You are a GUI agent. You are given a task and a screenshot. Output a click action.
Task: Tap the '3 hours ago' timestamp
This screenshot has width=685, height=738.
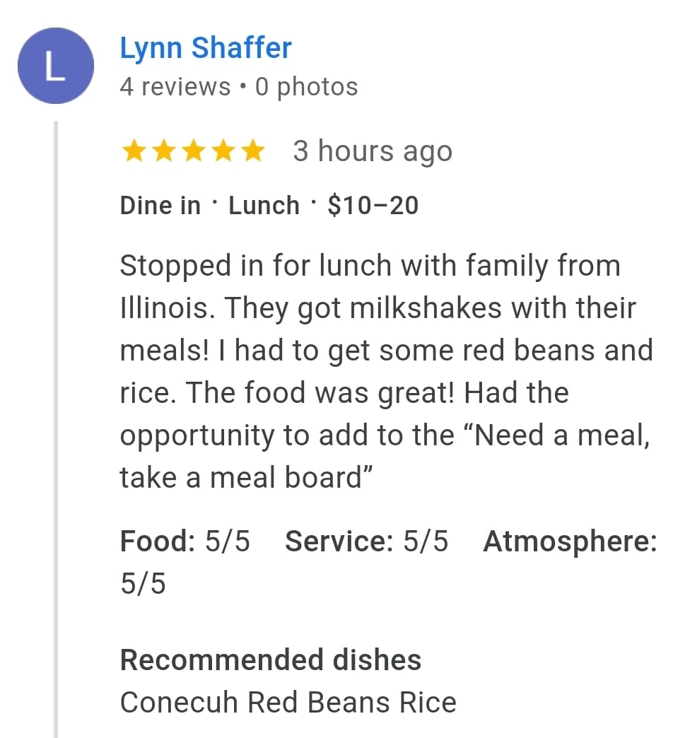[373, 151]
